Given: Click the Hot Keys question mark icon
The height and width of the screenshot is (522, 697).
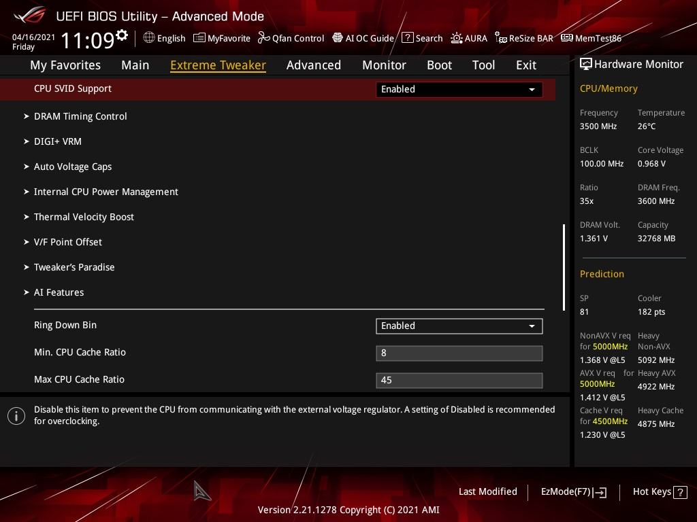Looking at the screenshot, I should click(680, 492).
